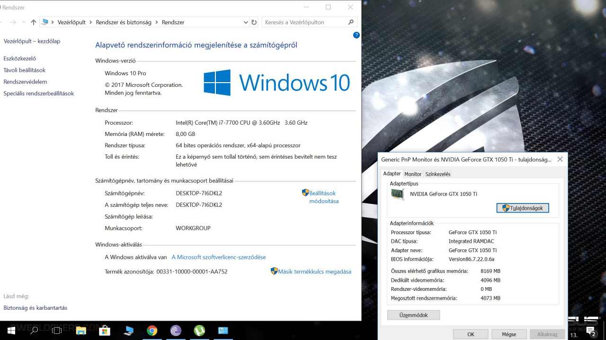The image size is (606, 340).
Task: Click the 8169 MB total graphics memory value
Action: [490, 271]
